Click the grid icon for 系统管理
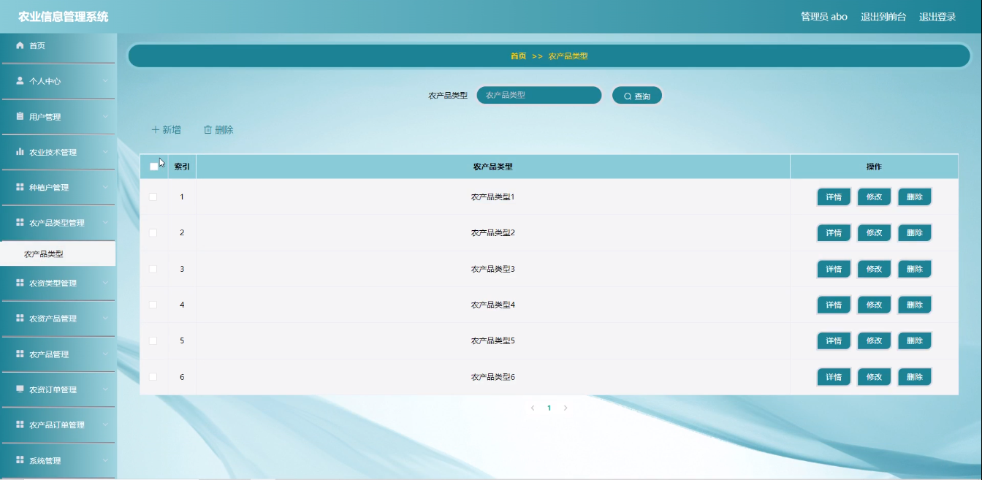This screenshot has width=982, height=480. [20, 460]
